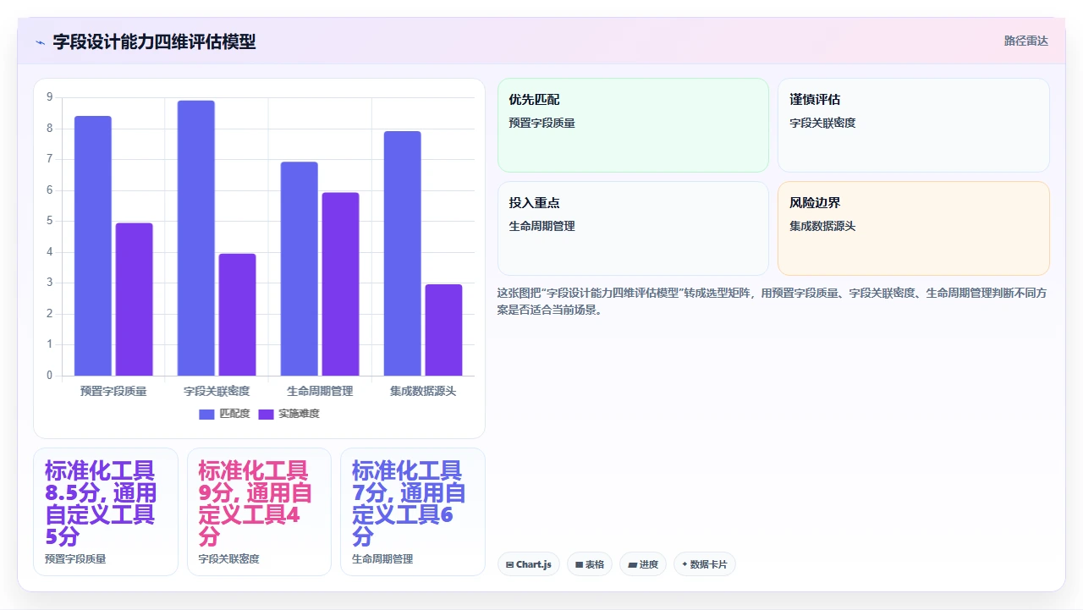
Task: Click the Chart.js tag chip
Action: coord(529,564)
